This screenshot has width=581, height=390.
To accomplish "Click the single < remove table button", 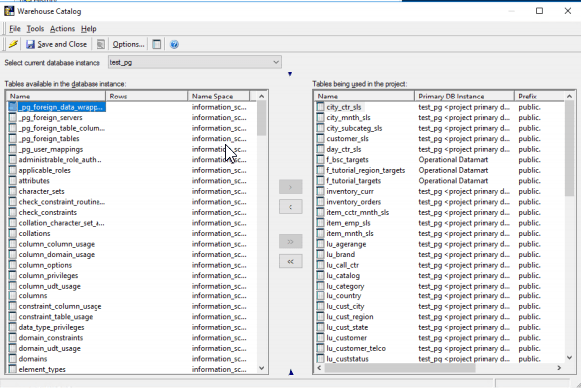I will tap(290, 207).
